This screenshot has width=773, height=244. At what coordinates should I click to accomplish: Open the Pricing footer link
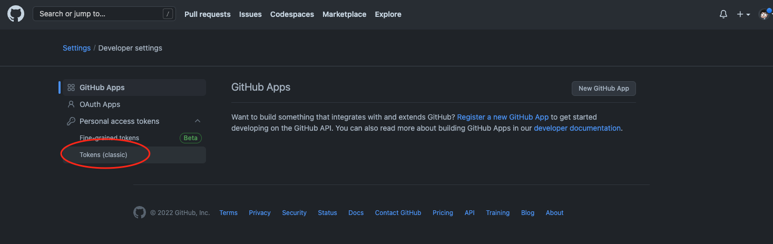(x=443, y=213)
